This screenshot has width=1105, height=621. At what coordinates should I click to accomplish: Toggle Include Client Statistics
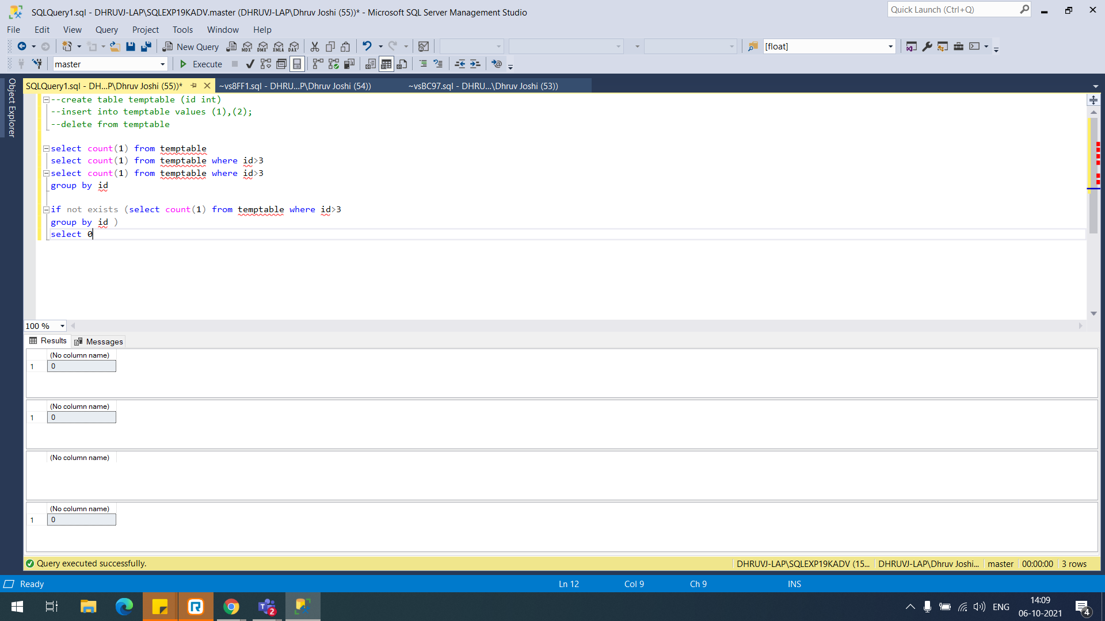349,64
